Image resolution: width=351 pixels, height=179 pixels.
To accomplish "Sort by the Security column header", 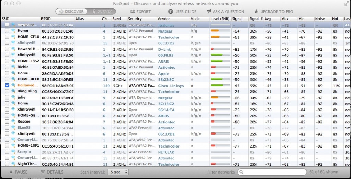I will (142, 19).
